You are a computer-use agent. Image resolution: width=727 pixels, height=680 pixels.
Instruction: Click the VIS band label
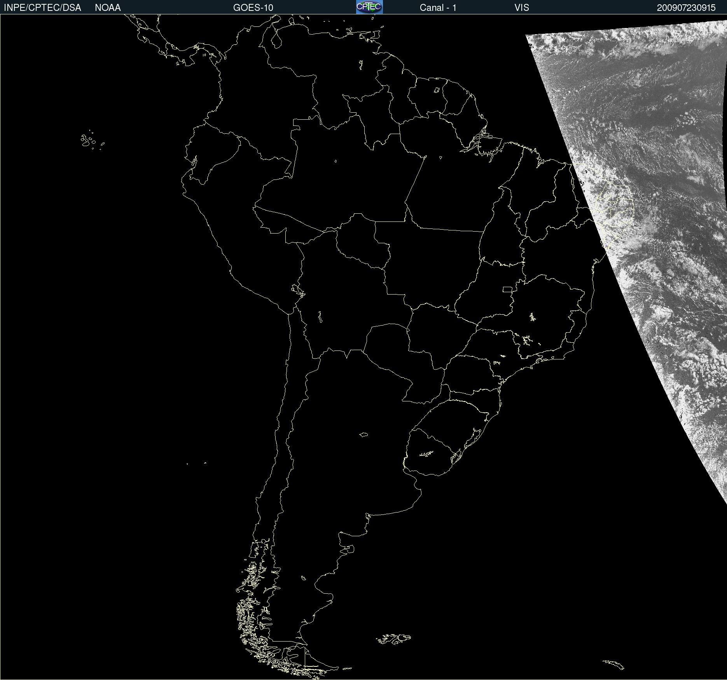click(521, 8)
